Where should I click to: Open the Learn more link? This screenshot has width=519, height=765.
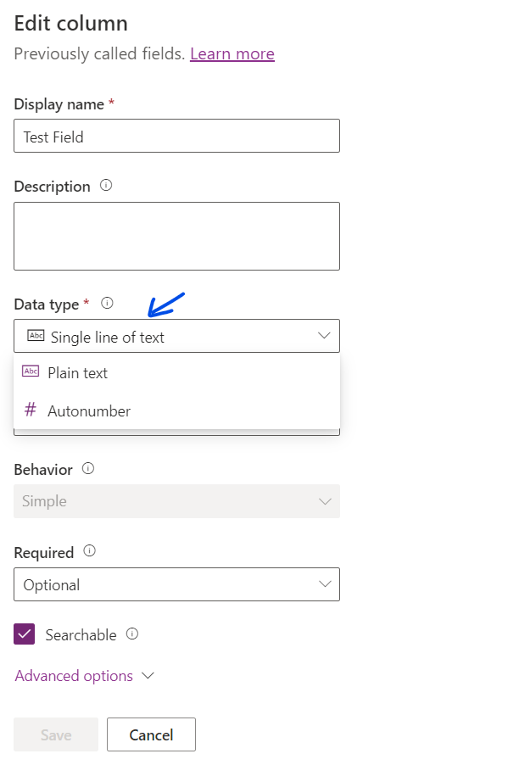coord(232,53)
